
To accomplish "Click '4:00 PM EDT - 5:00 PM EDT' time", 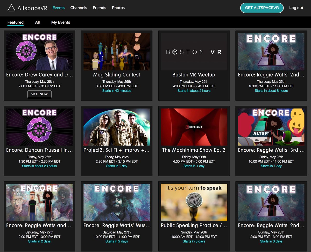I will click(194, 162).
